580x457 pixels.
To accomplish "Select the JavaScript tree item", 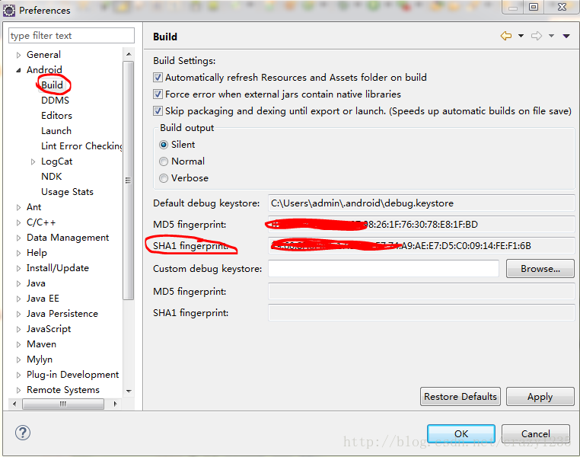I will point(49,328).
